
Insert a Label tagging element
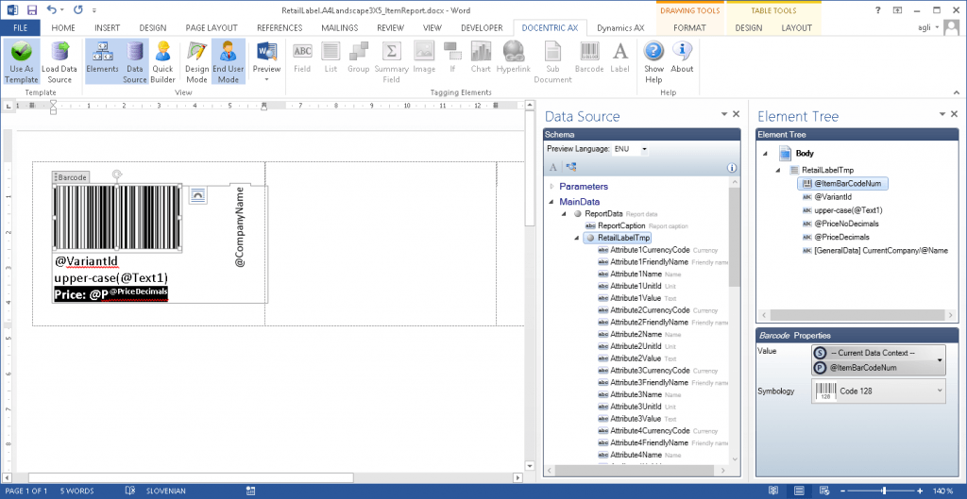[x=619, y=58]
